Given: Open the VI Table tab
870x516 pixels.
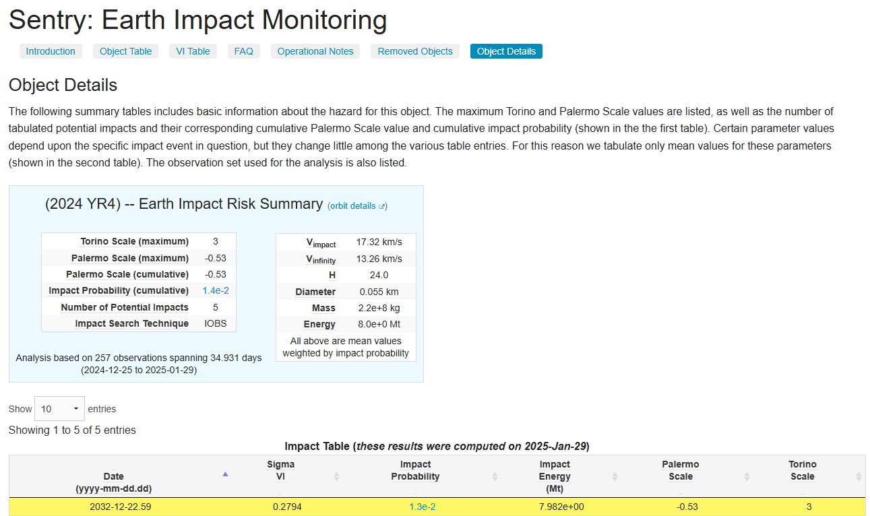Looking at the screenshot, I should tap(193, 51).
